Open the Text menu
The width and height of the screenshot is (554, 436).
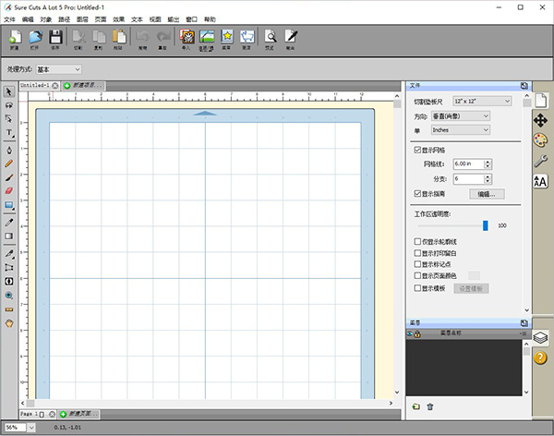coord(137,19)
